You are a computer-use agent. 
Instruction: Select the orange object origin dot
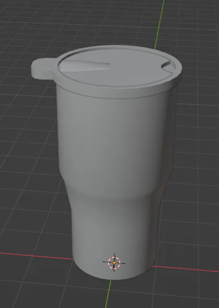[114, 263]
